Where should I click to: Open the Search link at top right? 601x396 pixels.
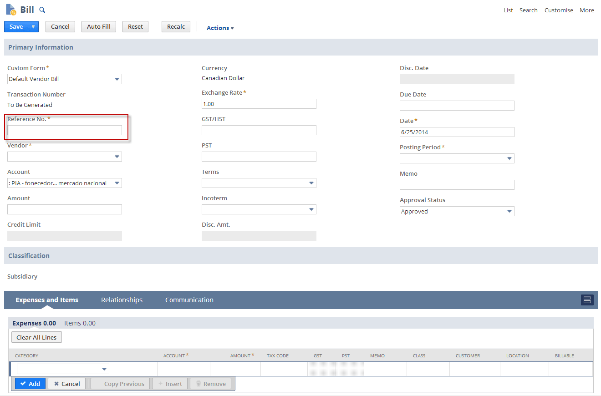(x=529, y=10)
